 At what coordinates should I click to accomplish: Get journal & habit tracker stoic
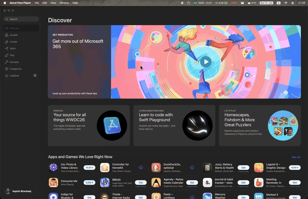[243, 183]
